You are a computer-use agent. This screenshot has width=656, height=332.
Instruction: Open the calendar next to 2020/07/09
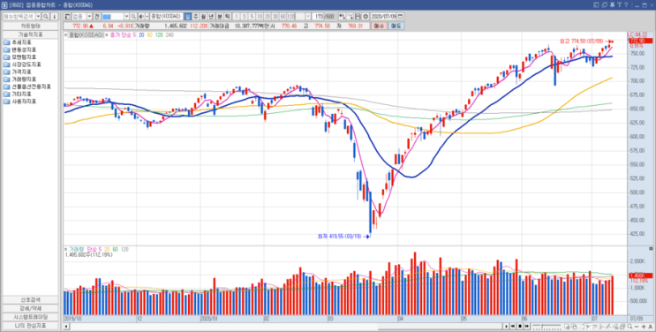click(x=400, y=16)
